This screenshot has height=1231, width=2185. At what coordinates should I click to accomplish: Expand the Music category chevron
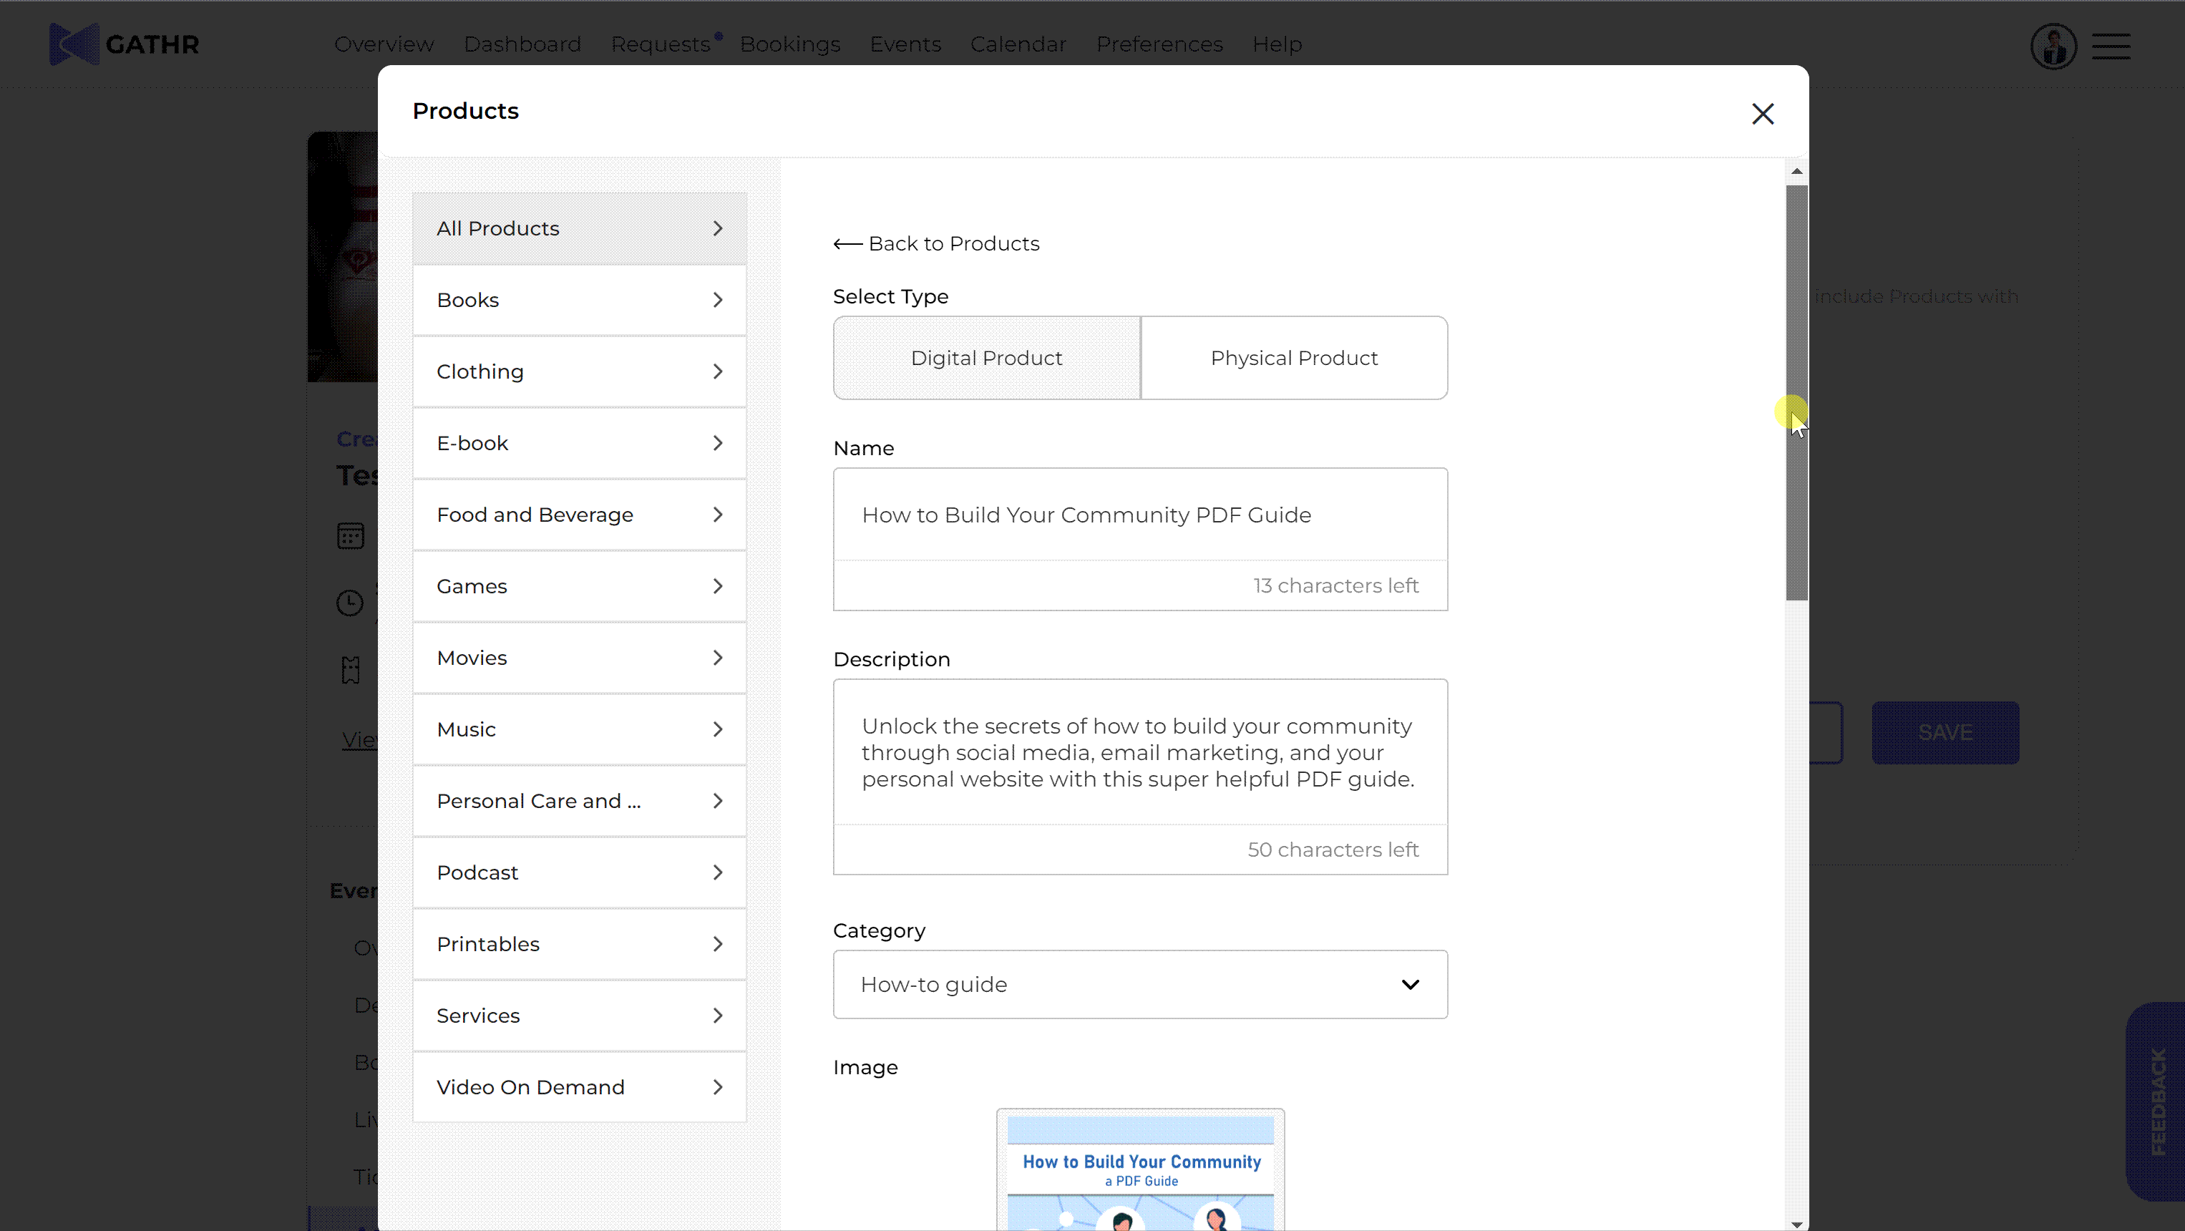tap(718, 729)
